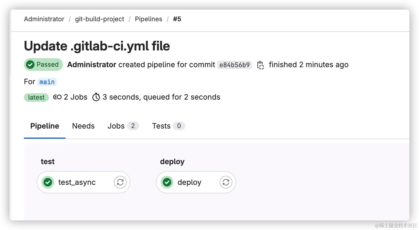This screenshot has height=230, width=419.
Task: Retry the deploy job
Action: click(226, 182)
